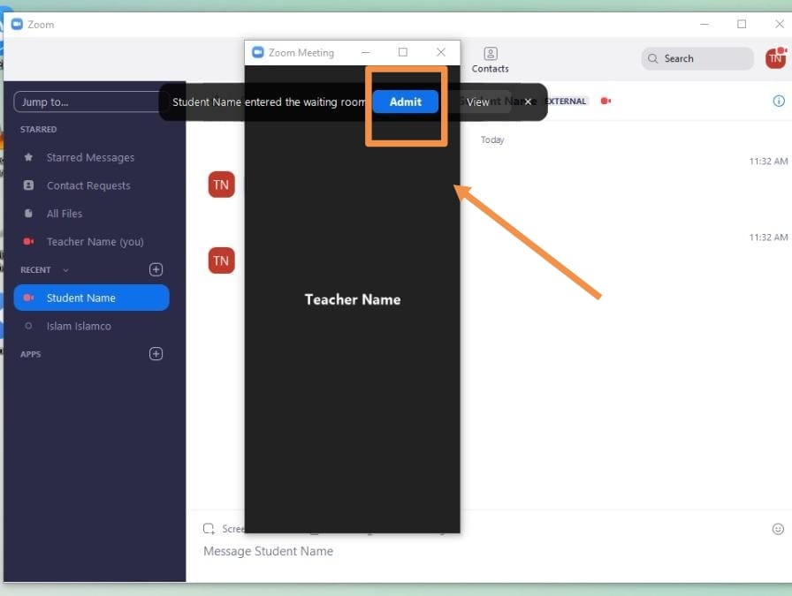Click the Zoom logo in main title bar
792x596 pixels.
point(17,24)
